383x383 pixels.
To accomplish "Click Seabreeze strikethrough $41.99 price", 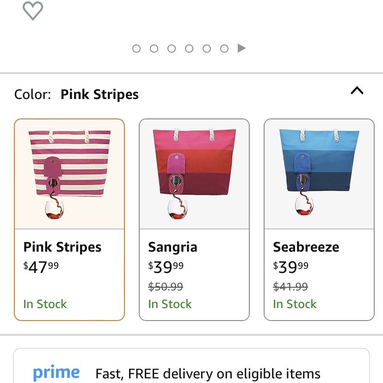I will (x=290, y=286).
